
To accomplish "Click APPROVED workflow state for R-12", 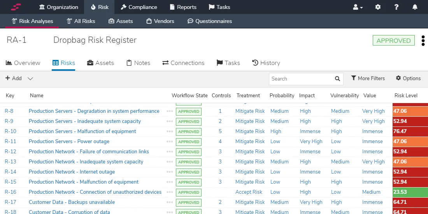I will (189, 152).
